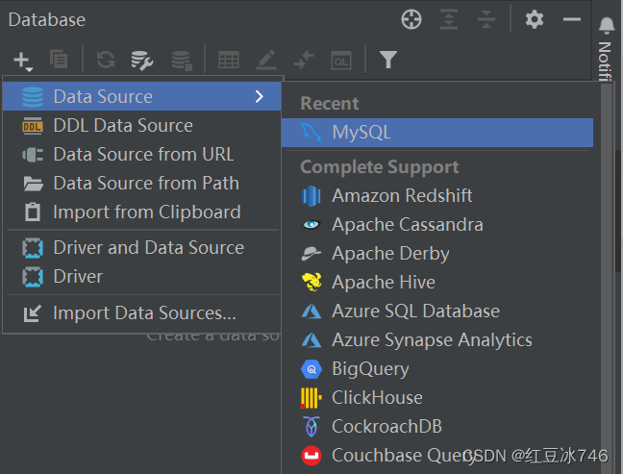This screenshot has height=474, width=623.
Task: Select the Driver menu entry
Action: point(142,277)
